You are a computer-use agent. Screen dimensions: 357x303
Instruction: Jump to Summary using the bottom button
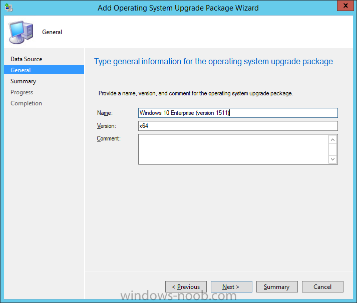point(277,286)
